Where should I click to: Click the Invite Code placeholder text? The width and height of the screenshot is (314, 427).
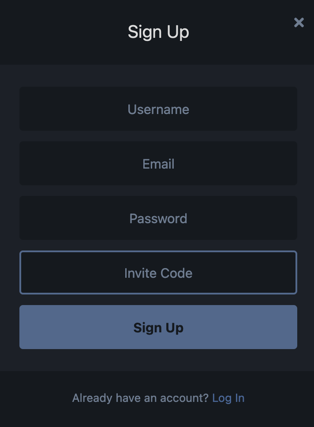click(x=158, y=273)
